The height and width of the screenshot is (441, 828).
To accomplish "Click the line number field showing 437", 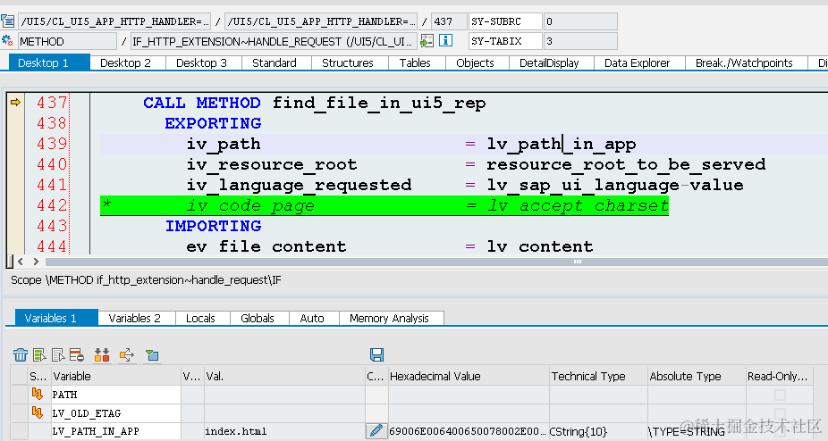I will coord(449,21).
